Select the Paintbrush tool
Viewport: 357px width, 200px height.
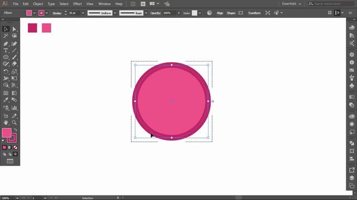coord(15,57)
